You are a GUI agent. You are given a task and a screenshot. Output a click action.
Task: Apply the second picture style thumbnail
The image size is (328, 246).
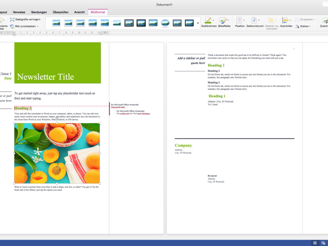(69, 23)
